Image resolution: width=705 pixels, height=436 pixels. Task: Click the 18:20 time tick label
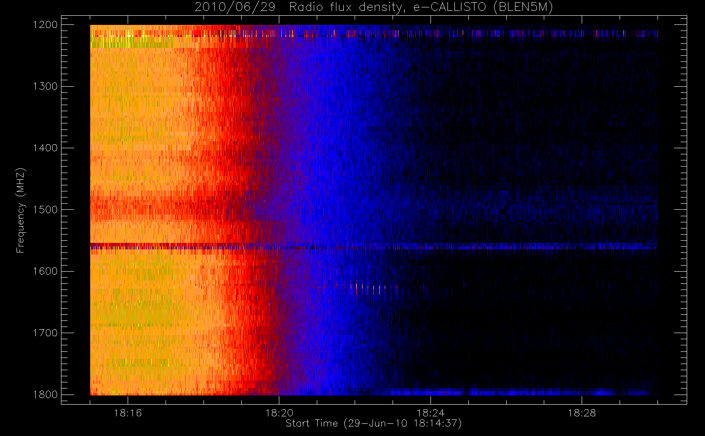tap(279, 413)
